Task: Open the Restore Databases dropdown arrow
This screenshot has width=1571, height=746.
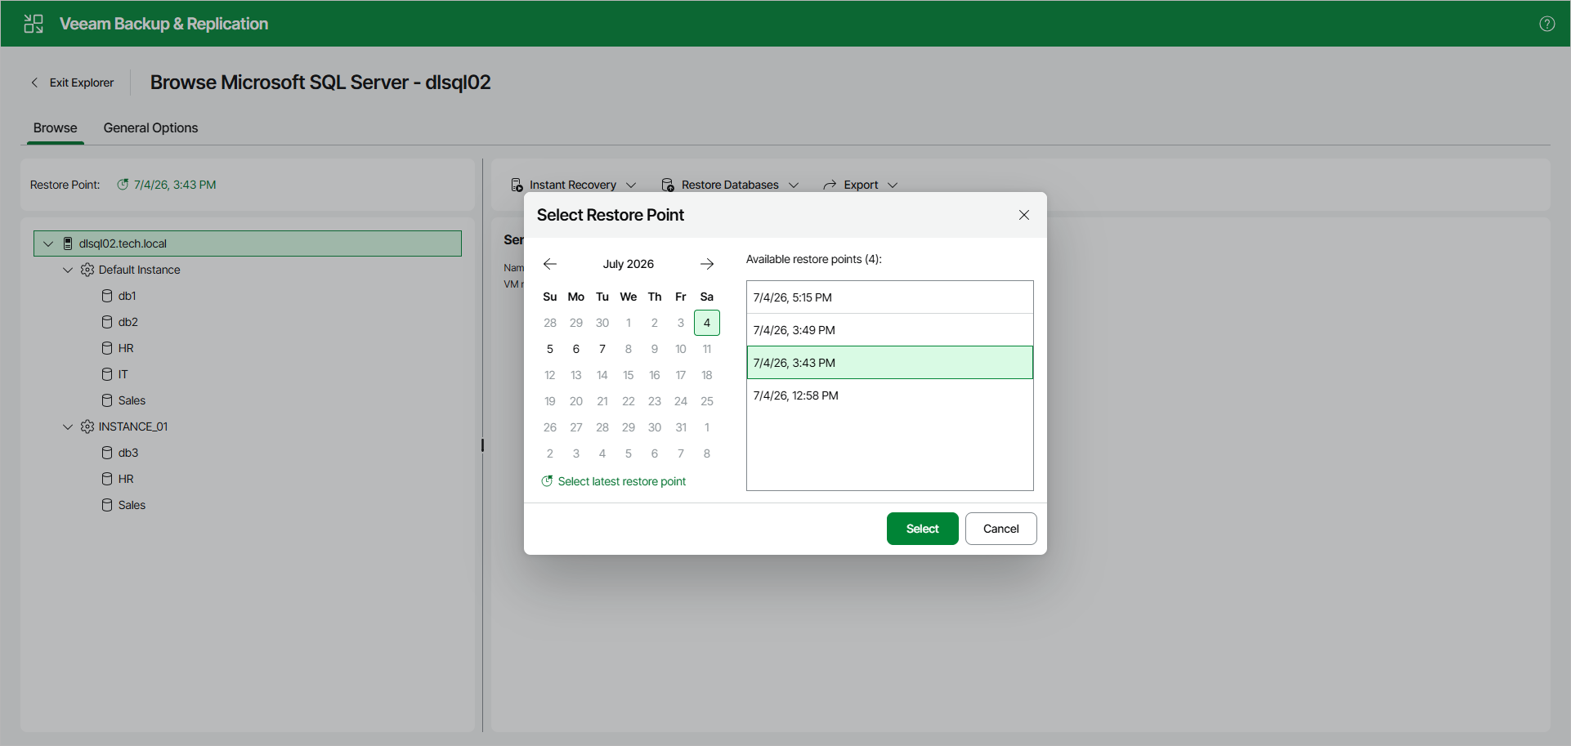Action: point(794,185)
